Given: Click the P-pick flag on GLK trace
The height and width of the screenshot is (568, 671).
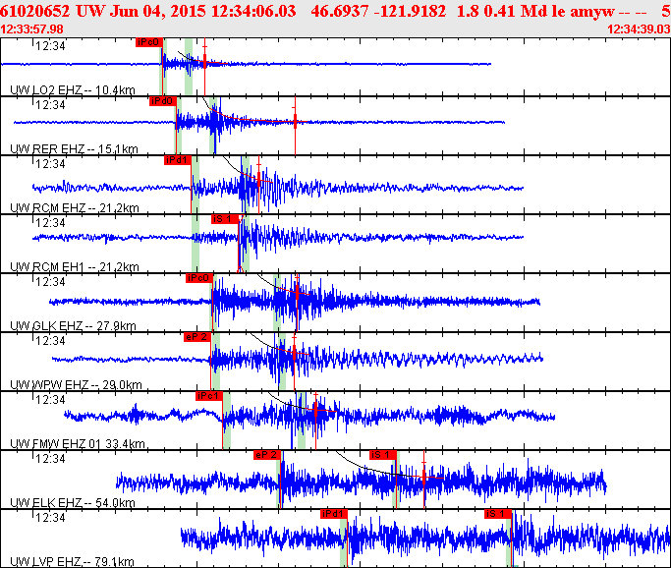Looking at the screenshot, I should [198, 278].
